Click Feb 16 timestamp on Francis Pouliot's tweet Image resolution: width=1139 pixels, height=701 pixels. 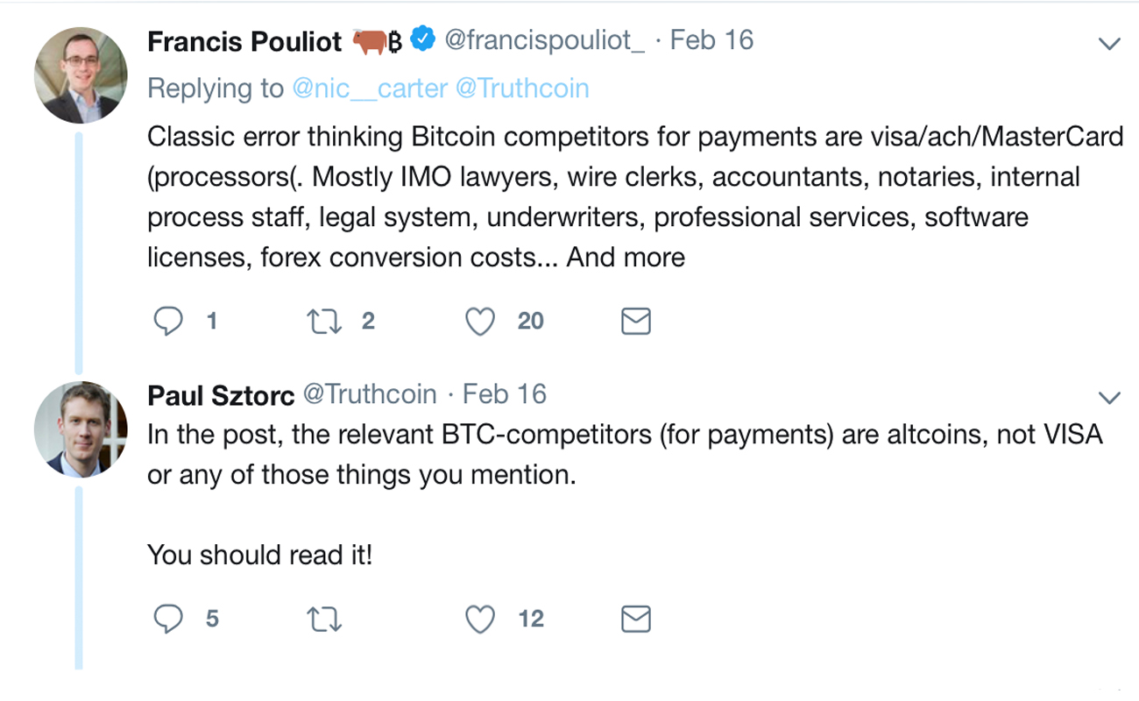(711, 40)
